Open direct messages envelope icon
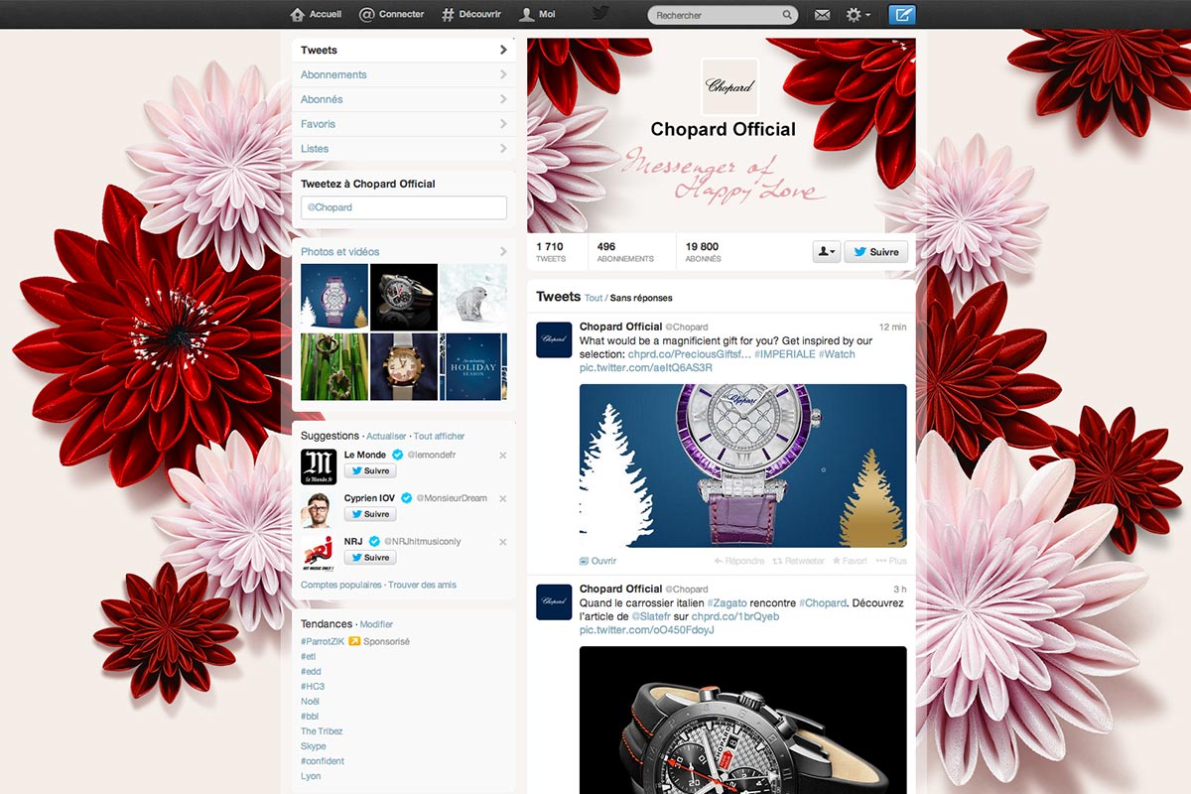1191x794 pixels. coord(822,15)
